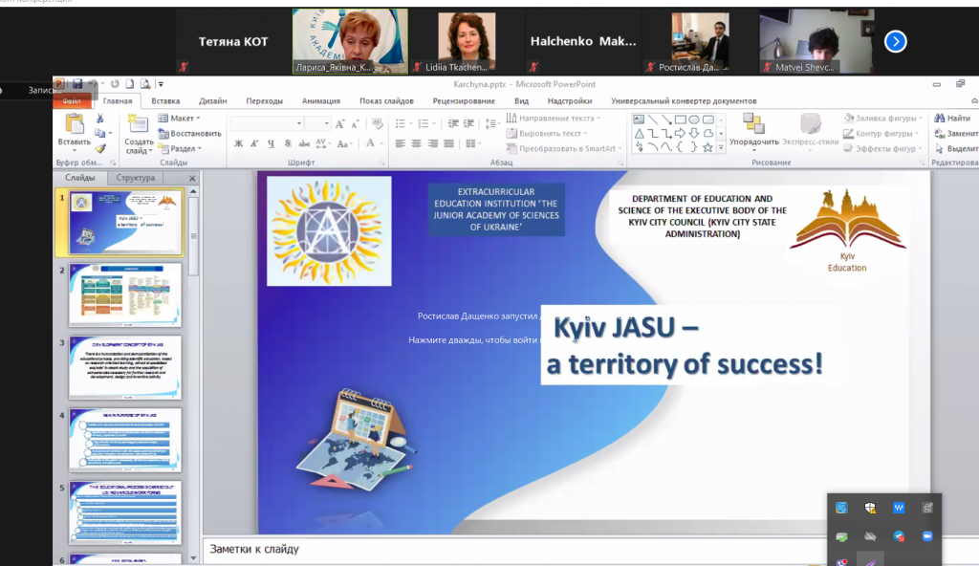Screen dimensions: 979x566
Task: Click the print preview icon in quick access toolbar
Action: 145,84
